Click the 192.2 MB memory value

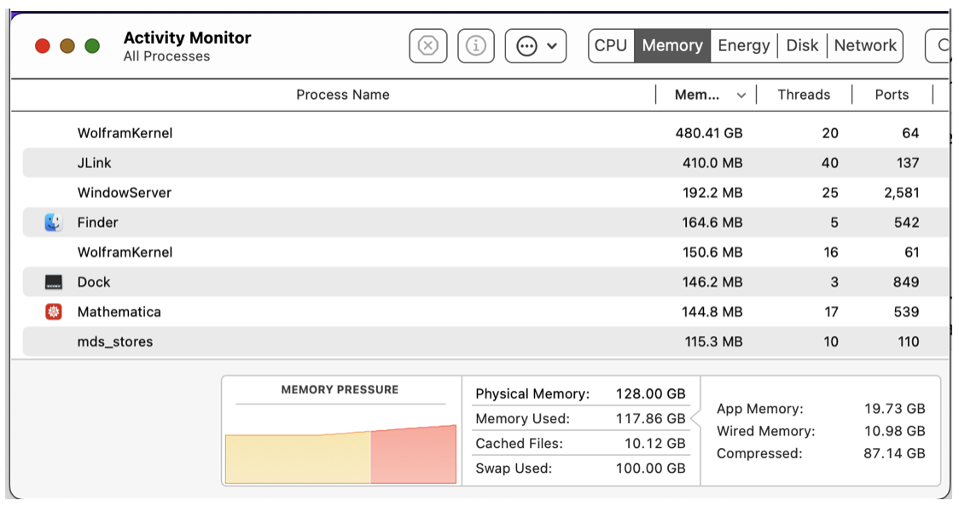[712, 193]
